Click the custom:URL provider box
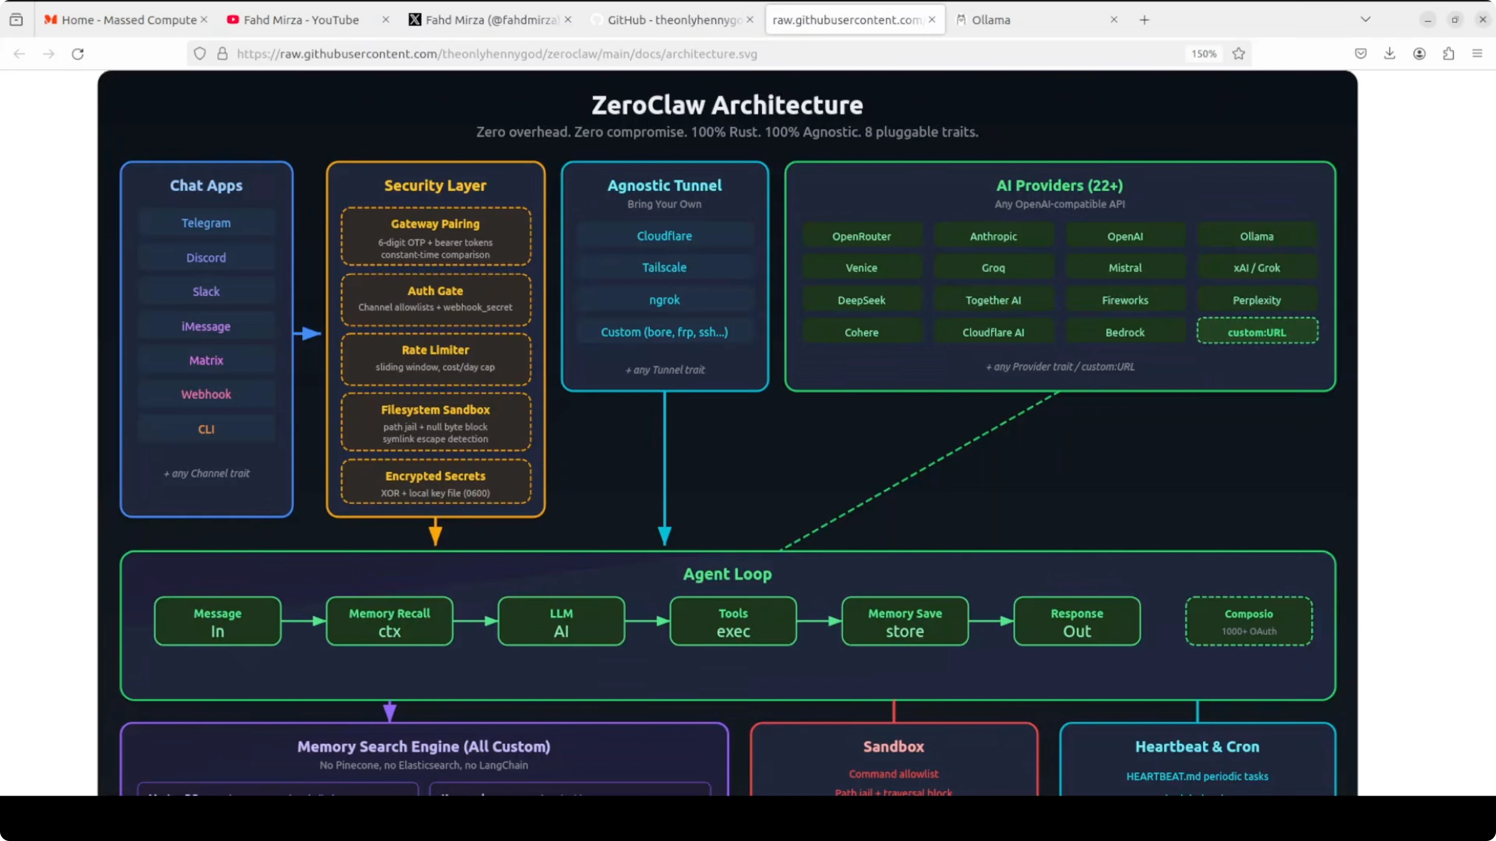The image size is (1496, 841). [x=1257, y=332]
